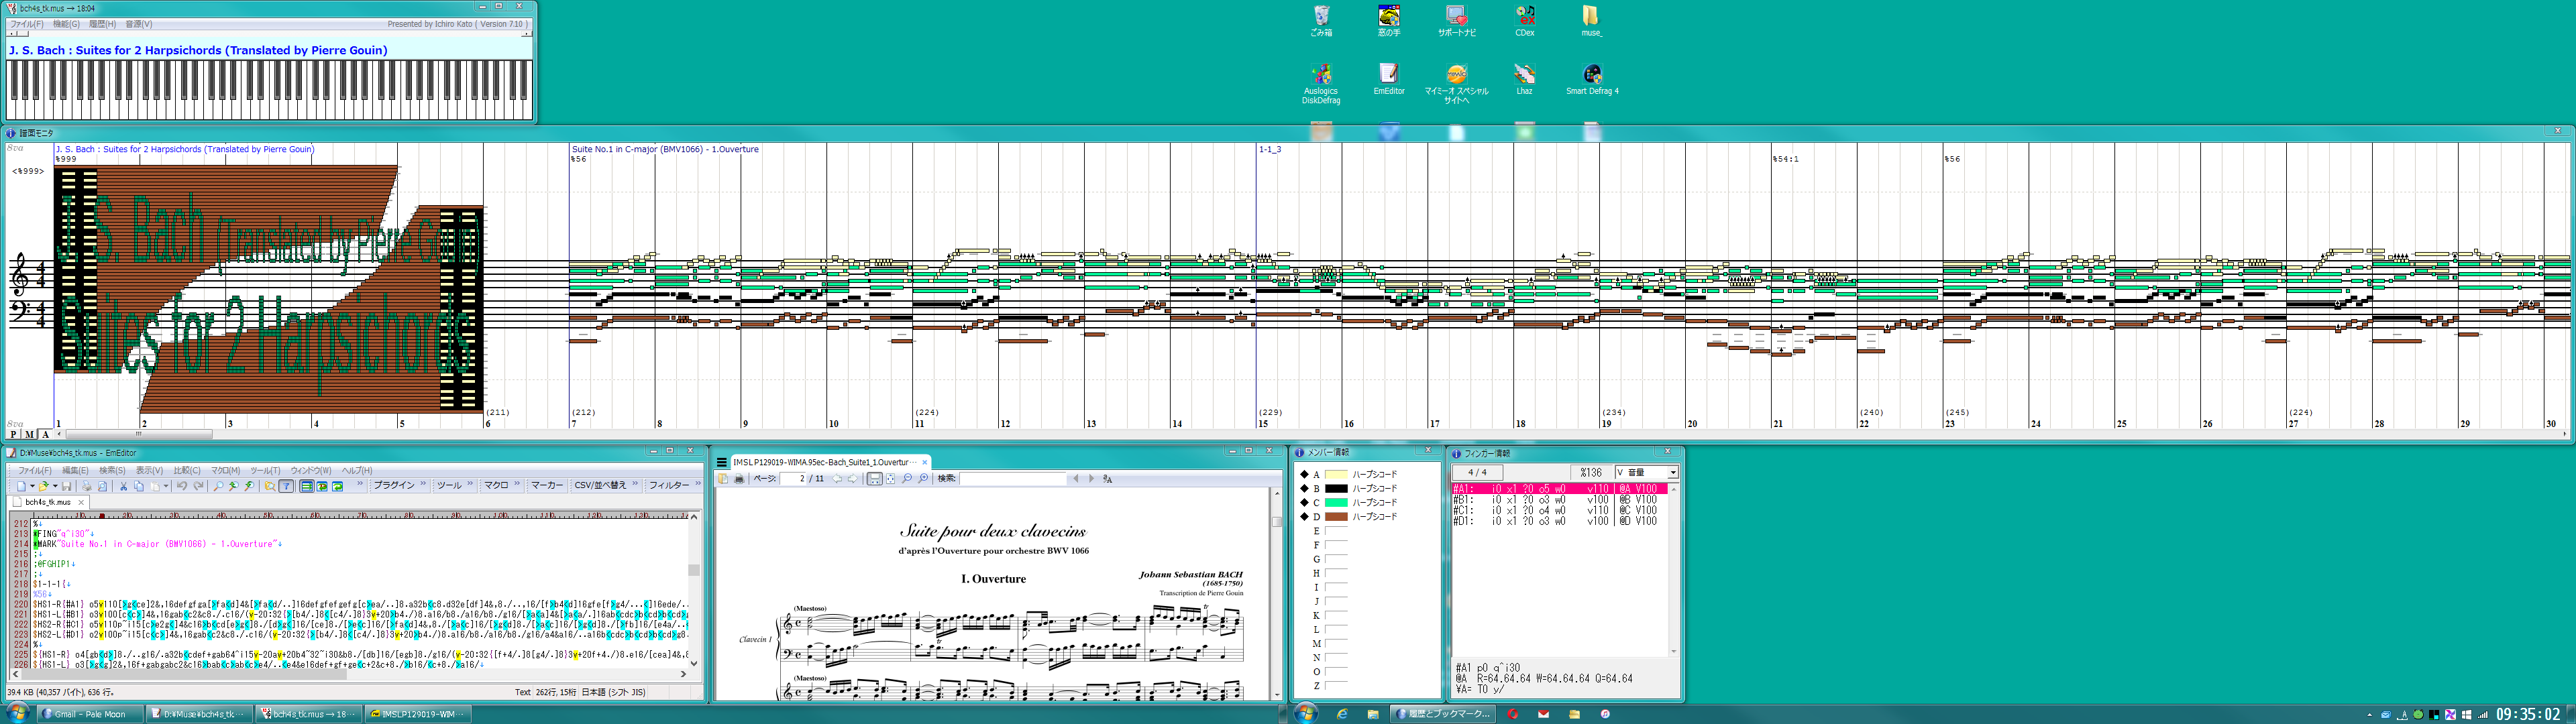Image resolution: width=2576 pixels, height=724 pixels.
Task: Toggle the Filter funnel button in EmEditor
Action: point(286,486)
